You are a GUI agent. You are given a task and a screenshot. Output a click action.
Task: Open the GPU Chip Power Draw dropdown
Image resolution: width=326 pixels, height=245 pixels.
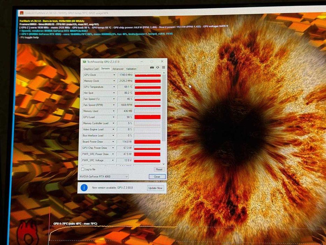tap(113, 148)
